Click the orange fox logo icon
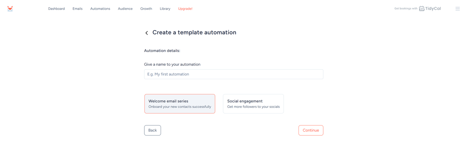 pos(10,9)
